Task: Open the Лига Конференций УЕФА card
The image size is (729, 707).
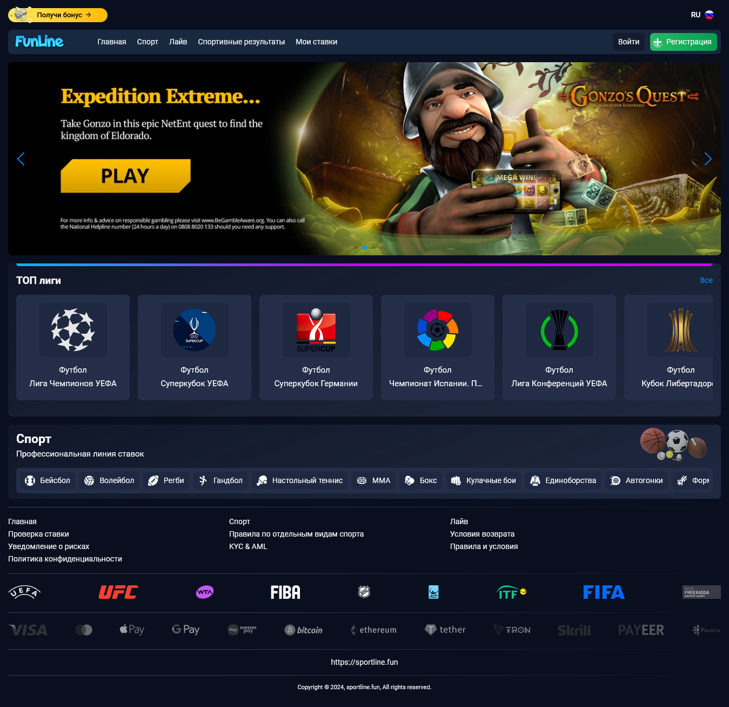Action: 559,347
